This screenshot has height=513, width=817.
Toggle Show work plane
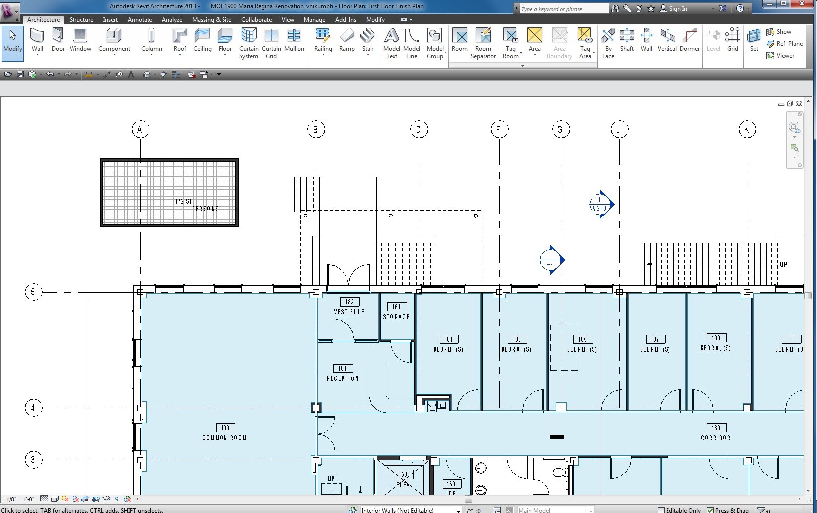click(x=779, y=32)
